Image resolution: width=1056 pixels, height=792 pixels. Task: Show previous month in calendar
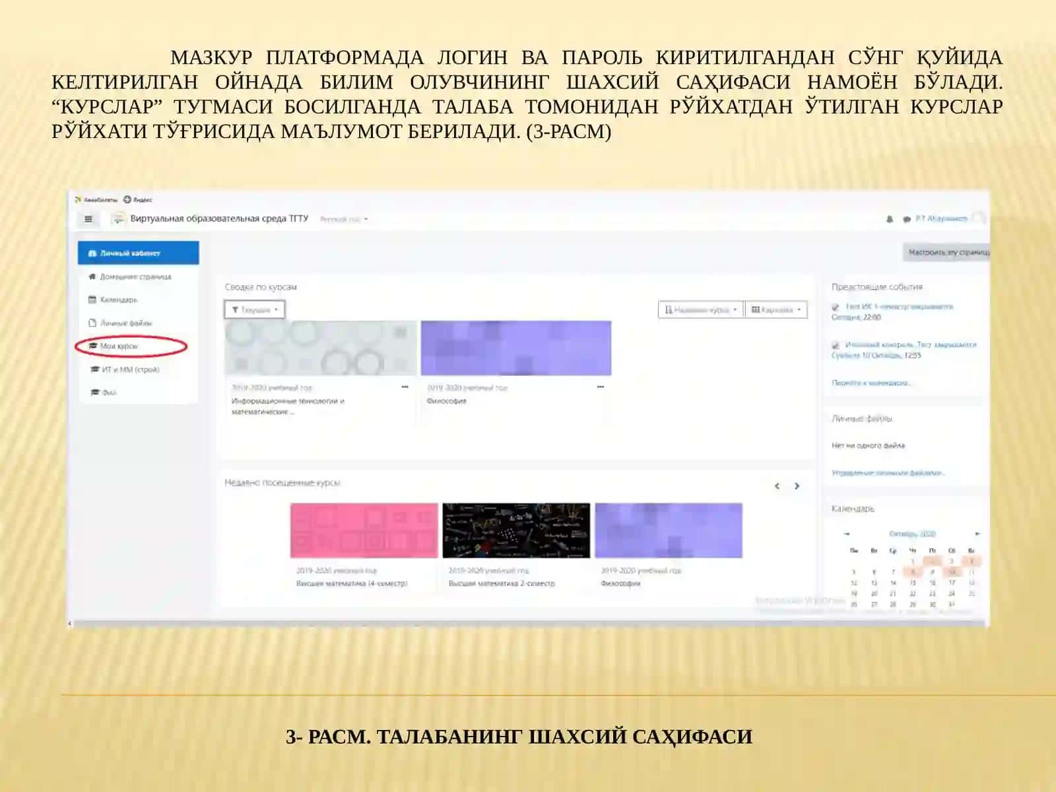click(x=847, y=533)
